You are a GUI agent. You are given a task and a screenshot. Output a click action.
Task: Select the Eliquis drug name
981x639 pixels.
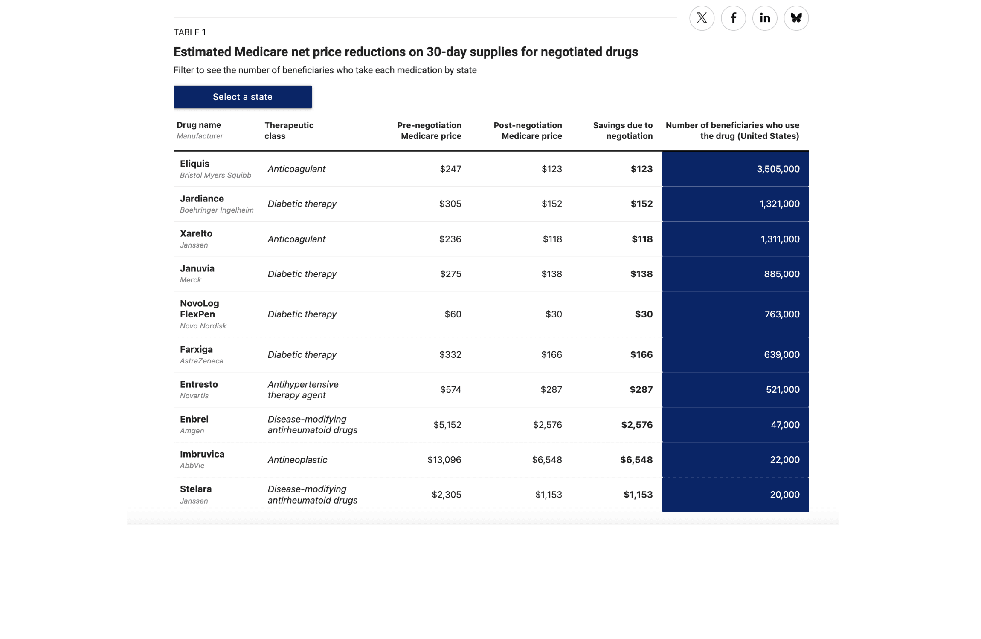tap(194, 164)
